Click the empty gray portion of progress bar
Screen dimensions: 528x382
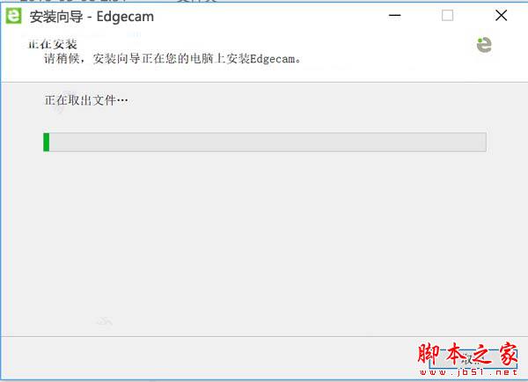pyautogui.click(x=268, y=142)
